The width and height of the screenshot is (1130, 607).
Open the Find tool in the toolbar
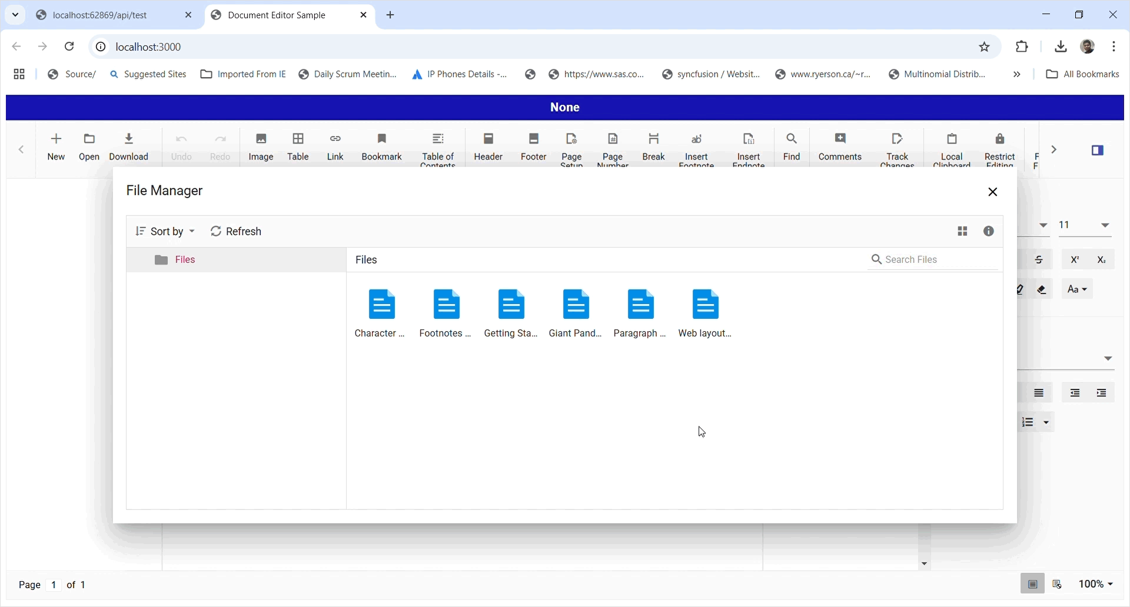[792, 146]
